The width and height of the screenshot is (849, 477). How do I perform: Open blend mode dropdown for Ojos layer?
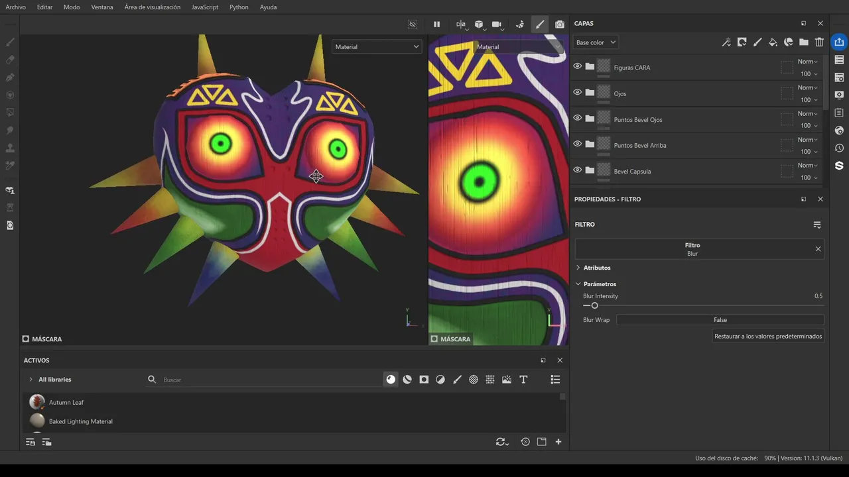pos(807,87)
